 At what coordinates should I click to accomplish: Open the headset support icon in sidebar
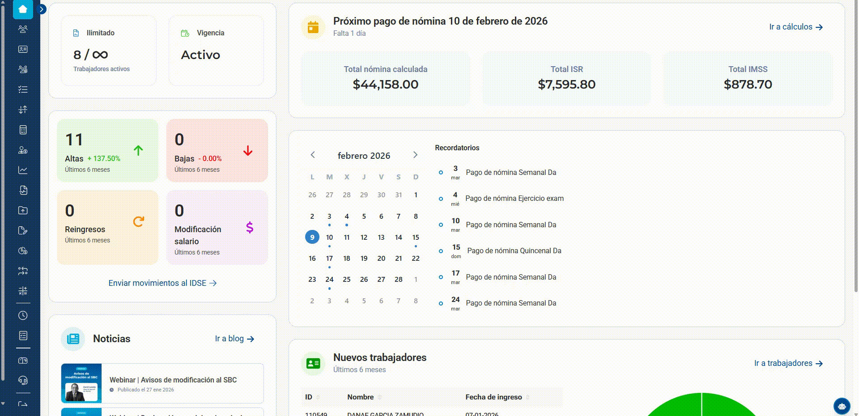(x=23, y=381)
